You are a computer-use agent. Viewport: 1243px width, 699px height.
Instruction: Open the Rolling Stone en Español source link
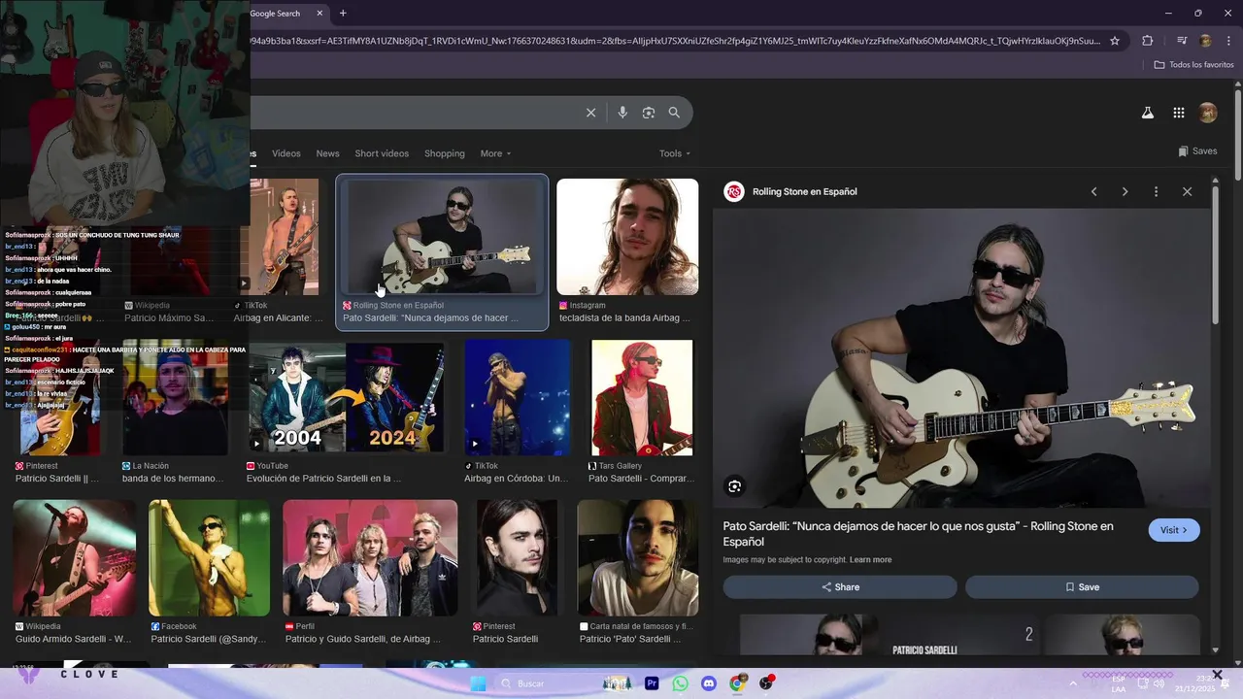pyautogui.click(x=805, y=192)
